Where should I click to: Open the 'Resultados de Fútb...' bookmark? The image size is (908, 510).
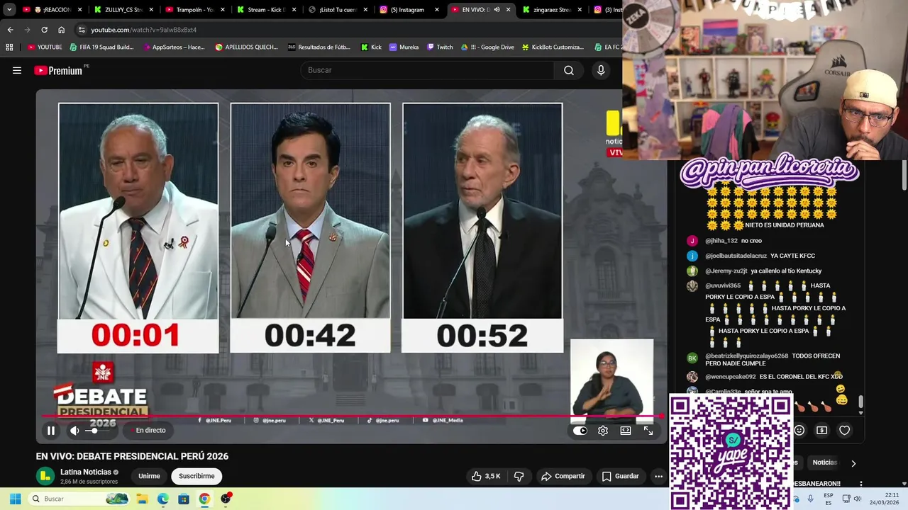pos(319,47)
